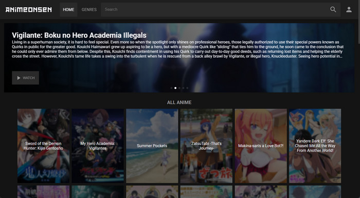Select the first carousel dot

(x=171, y=88)
